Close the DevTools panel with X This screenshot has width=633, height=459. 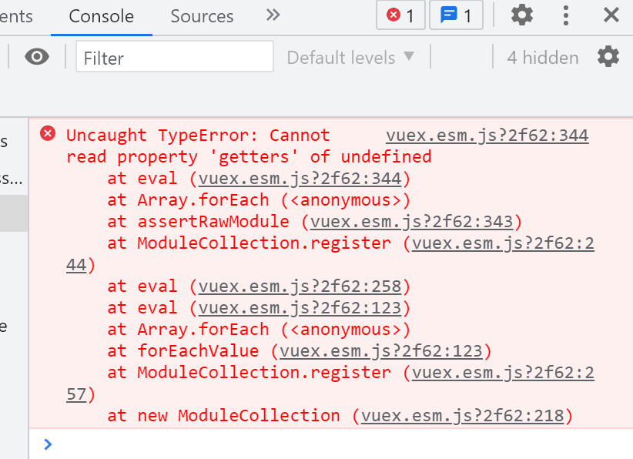611,15
